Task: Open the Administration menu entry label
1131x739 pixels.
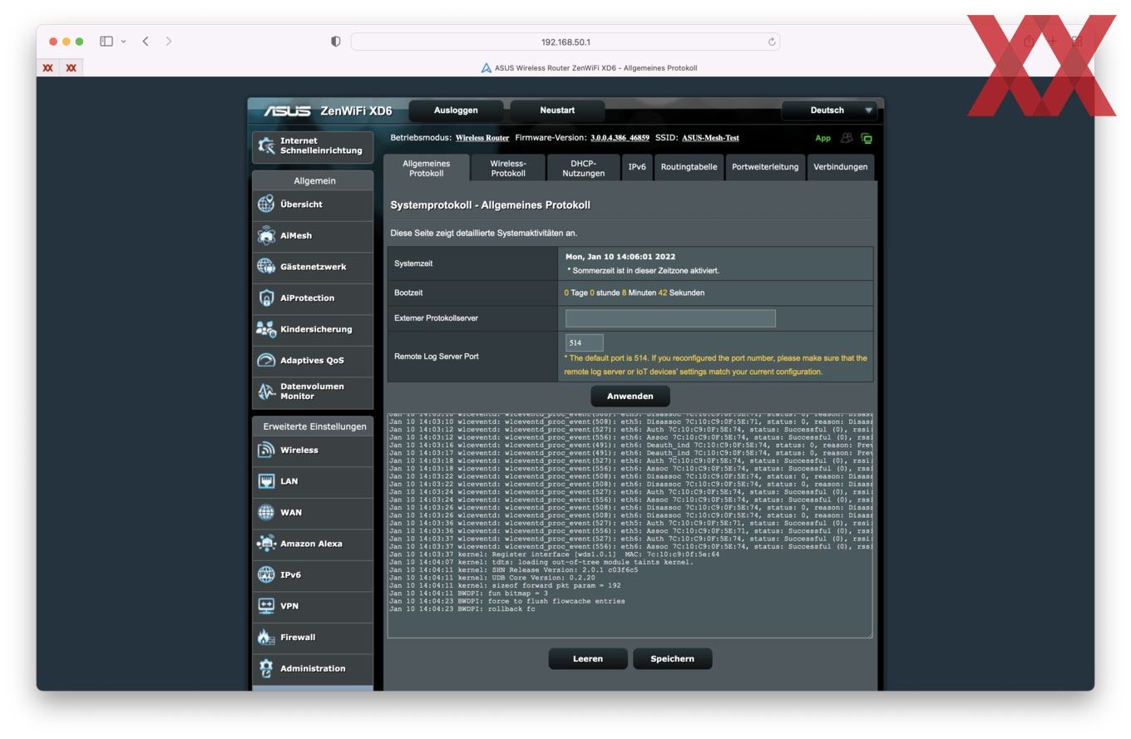Action: coord(313,668)
